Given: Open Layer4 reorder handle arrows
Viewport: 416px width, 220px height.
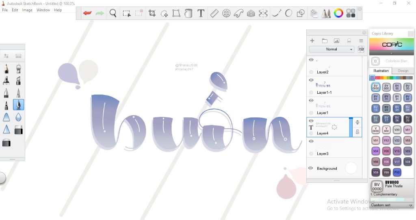Looking at the screenshot, I should tap(357, 122).
